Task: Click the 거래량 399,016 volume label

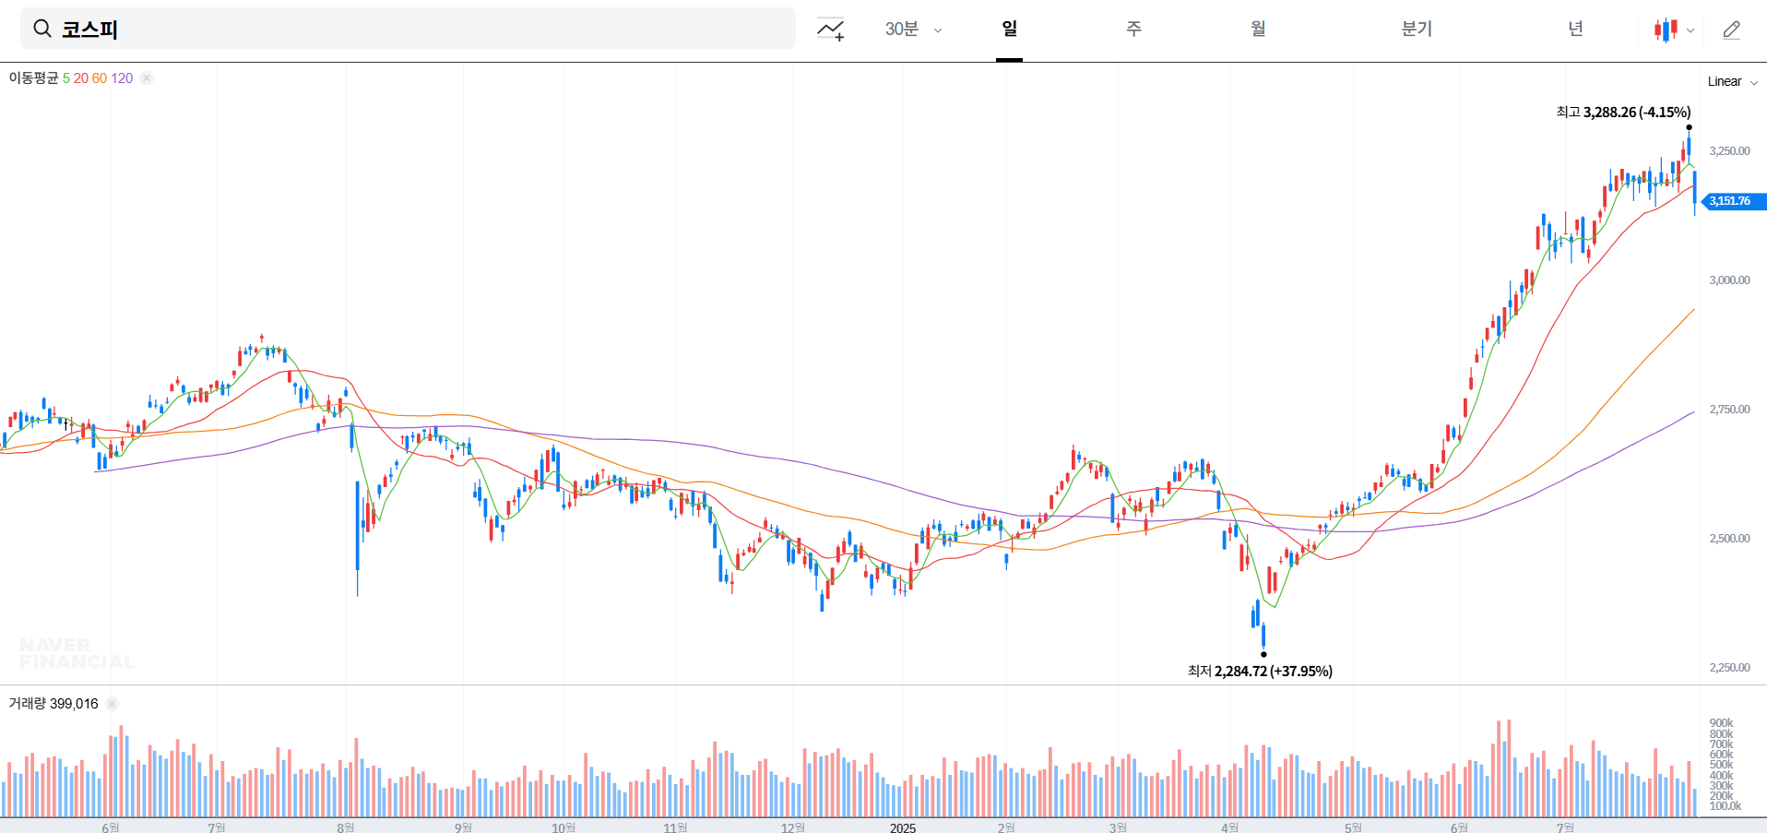Action: [x=53, y=704]
